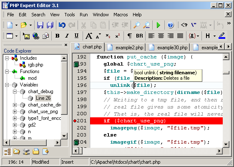Collapse the Includes tree node

pyautogui.click(x=7, y=58)
